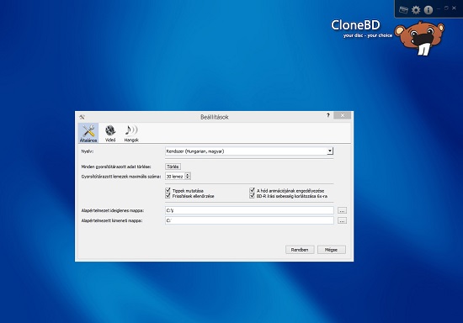Confirm settings with the Rendben button
463x323 pixels.
(300, 250)
